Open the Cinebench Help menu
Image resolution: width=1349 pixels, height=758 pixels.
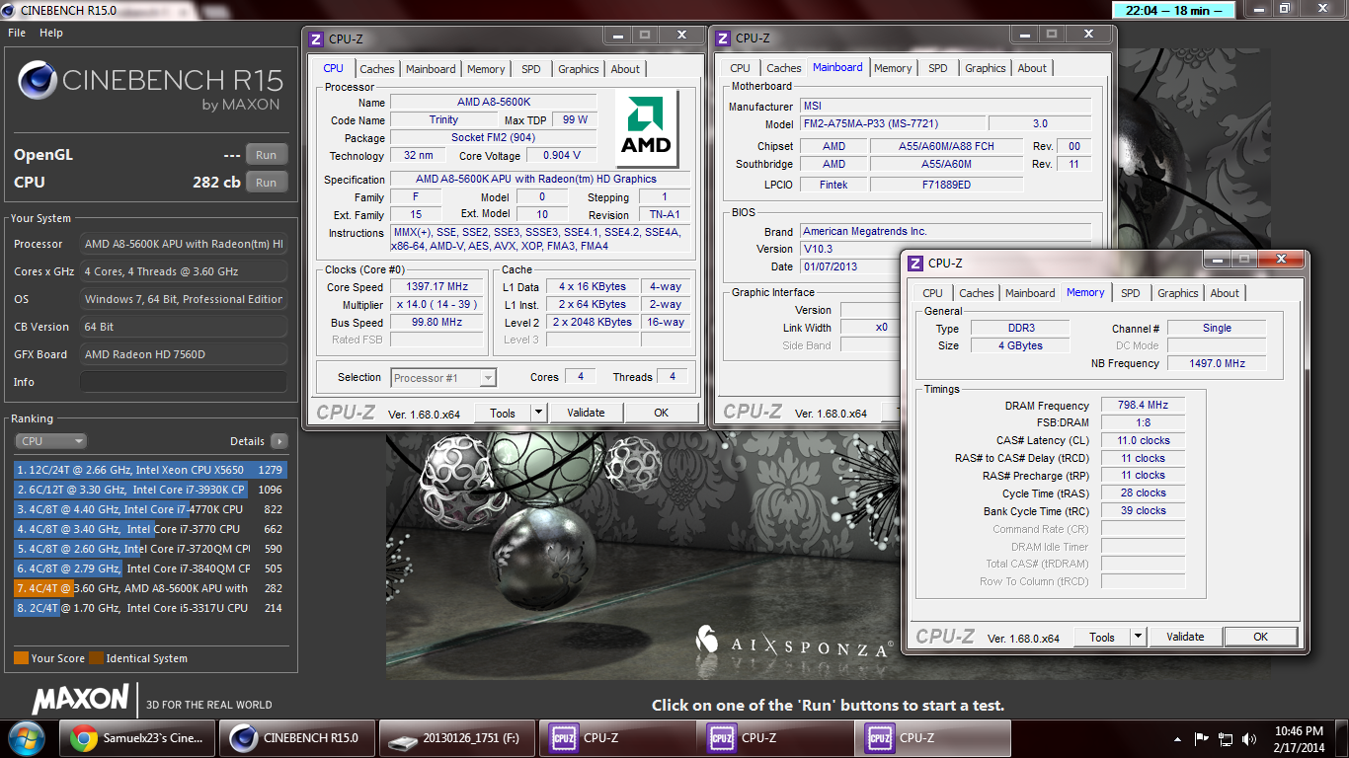(x=51, y=33)
